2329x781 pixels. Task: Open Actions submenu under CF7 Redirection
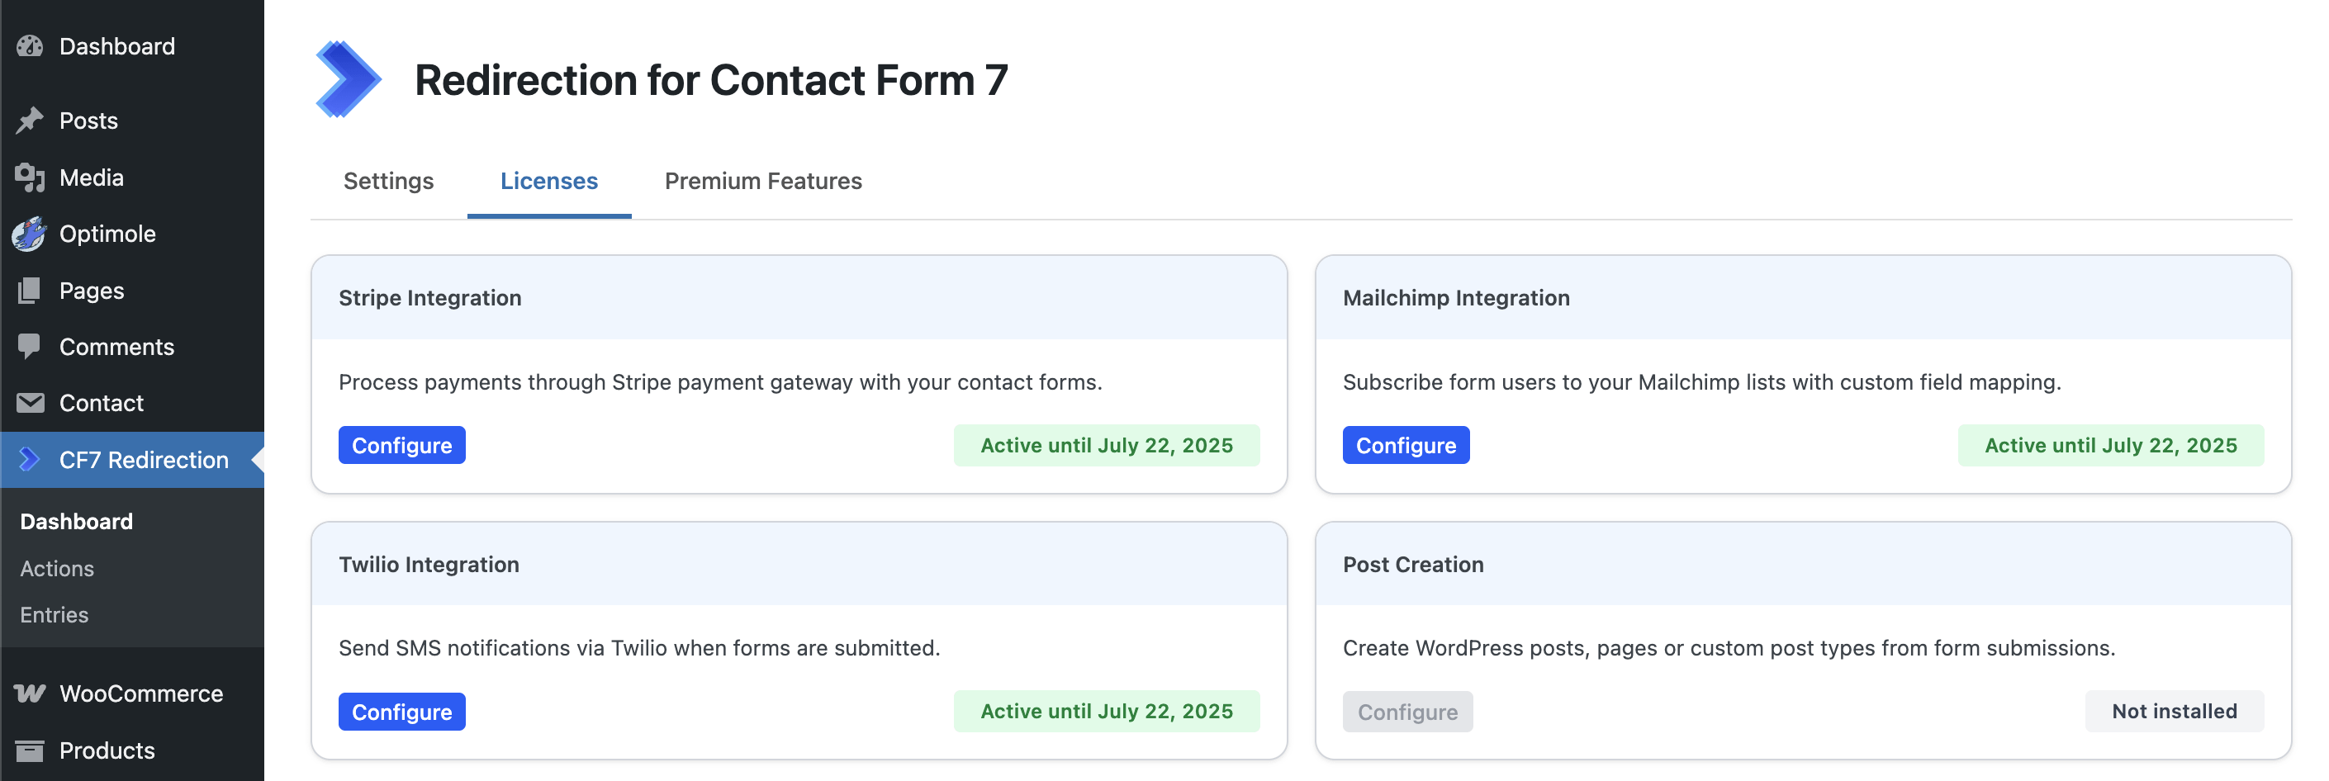pos(57,569)
